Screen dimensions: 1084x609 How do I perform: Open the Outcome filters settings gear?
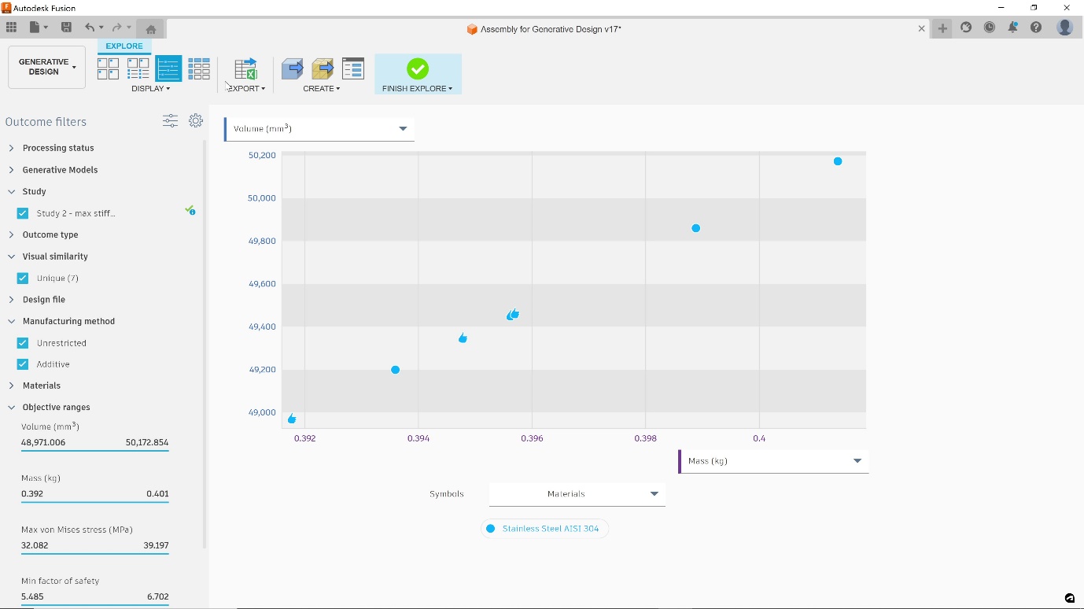pyautogui.click(x=196, y=120)
